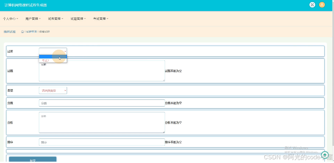Open the 试卷管理 menu
Viewport: 334px width, 163px height.
point(56,19)
